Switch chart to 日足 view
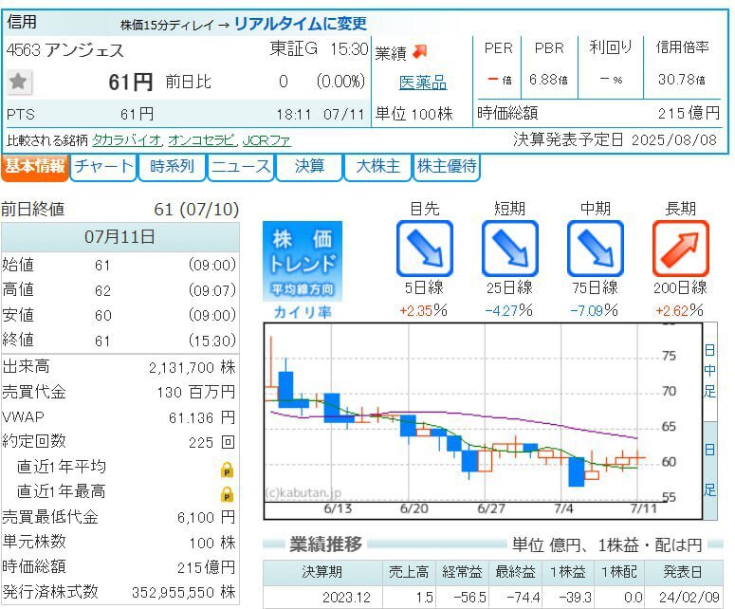This screenshot has width=735, height=609. (x=709, y=471)
